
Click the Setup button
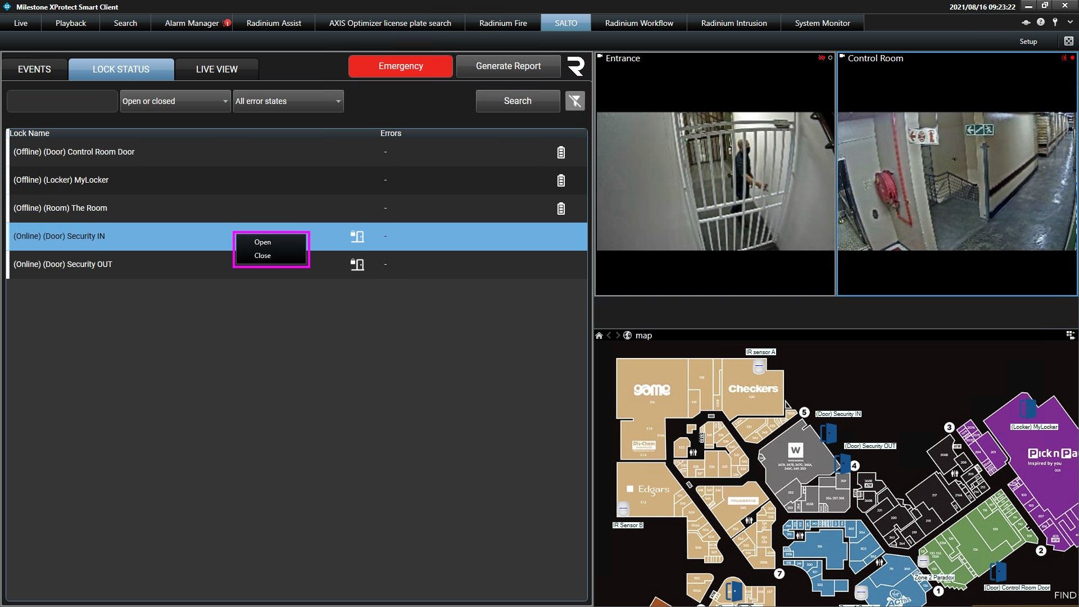coord(1028,42)
